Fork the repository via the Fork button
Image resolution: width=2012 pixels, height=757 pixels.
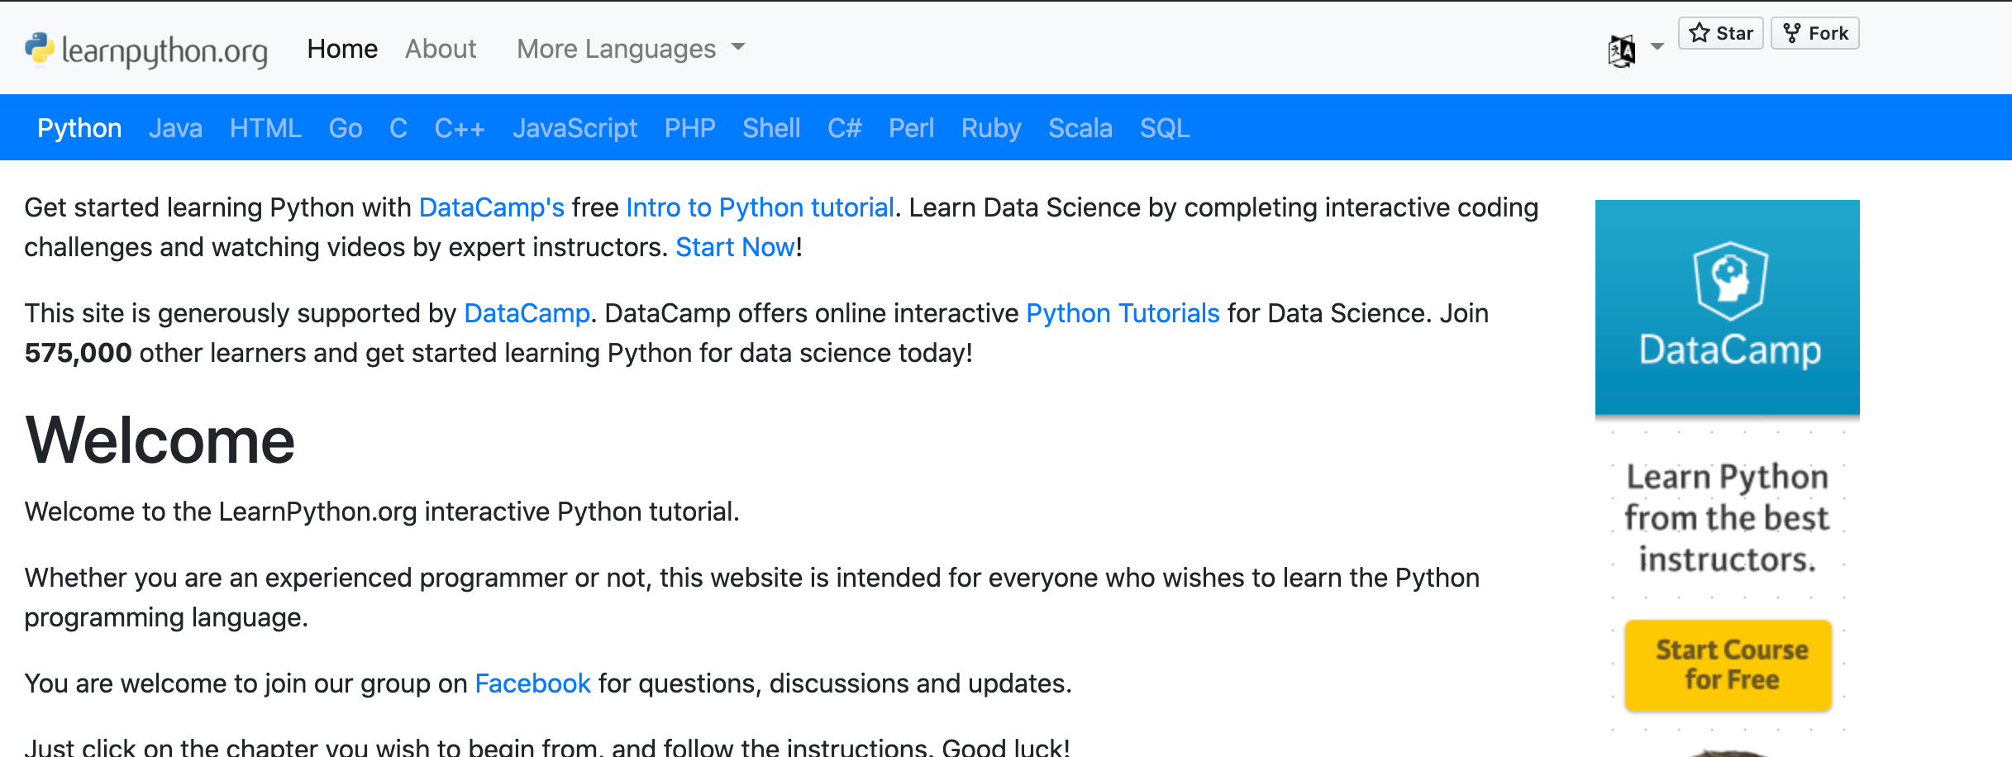tap(1814, 33)
